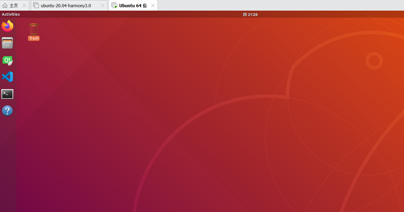Open Visual Studio Code from the dock
Viewport: 404px width, 212px height.
pos(7,77)
